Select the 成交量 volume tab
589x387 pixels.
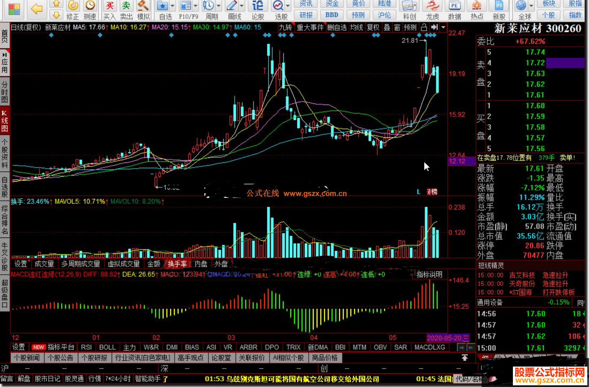click(x=44, y=264)
